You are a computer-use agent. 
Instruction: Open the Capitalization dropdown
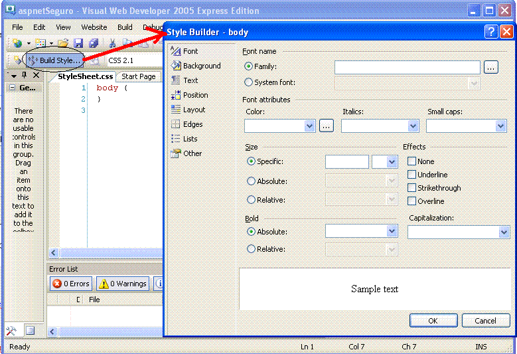[504, 232]
